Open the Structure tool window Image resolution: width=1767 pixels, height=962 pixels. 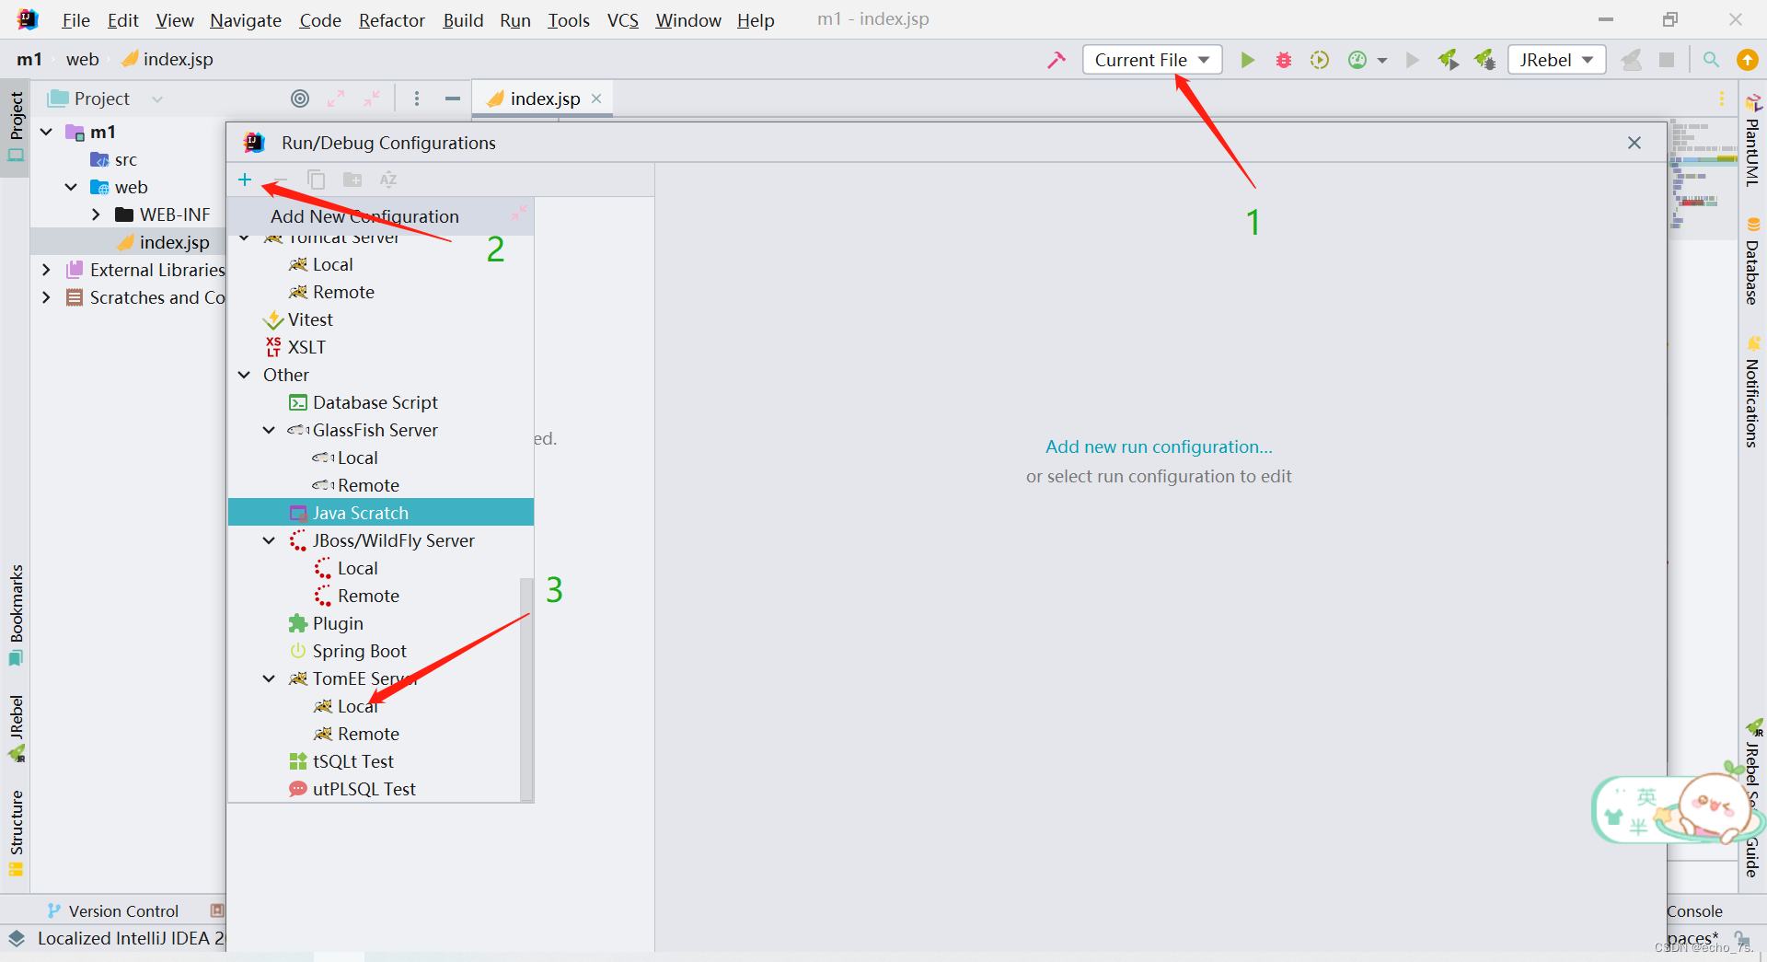point(16,833)
